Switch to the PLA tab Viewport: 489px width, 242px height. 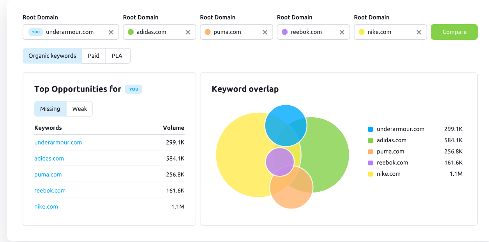(118, 56)
